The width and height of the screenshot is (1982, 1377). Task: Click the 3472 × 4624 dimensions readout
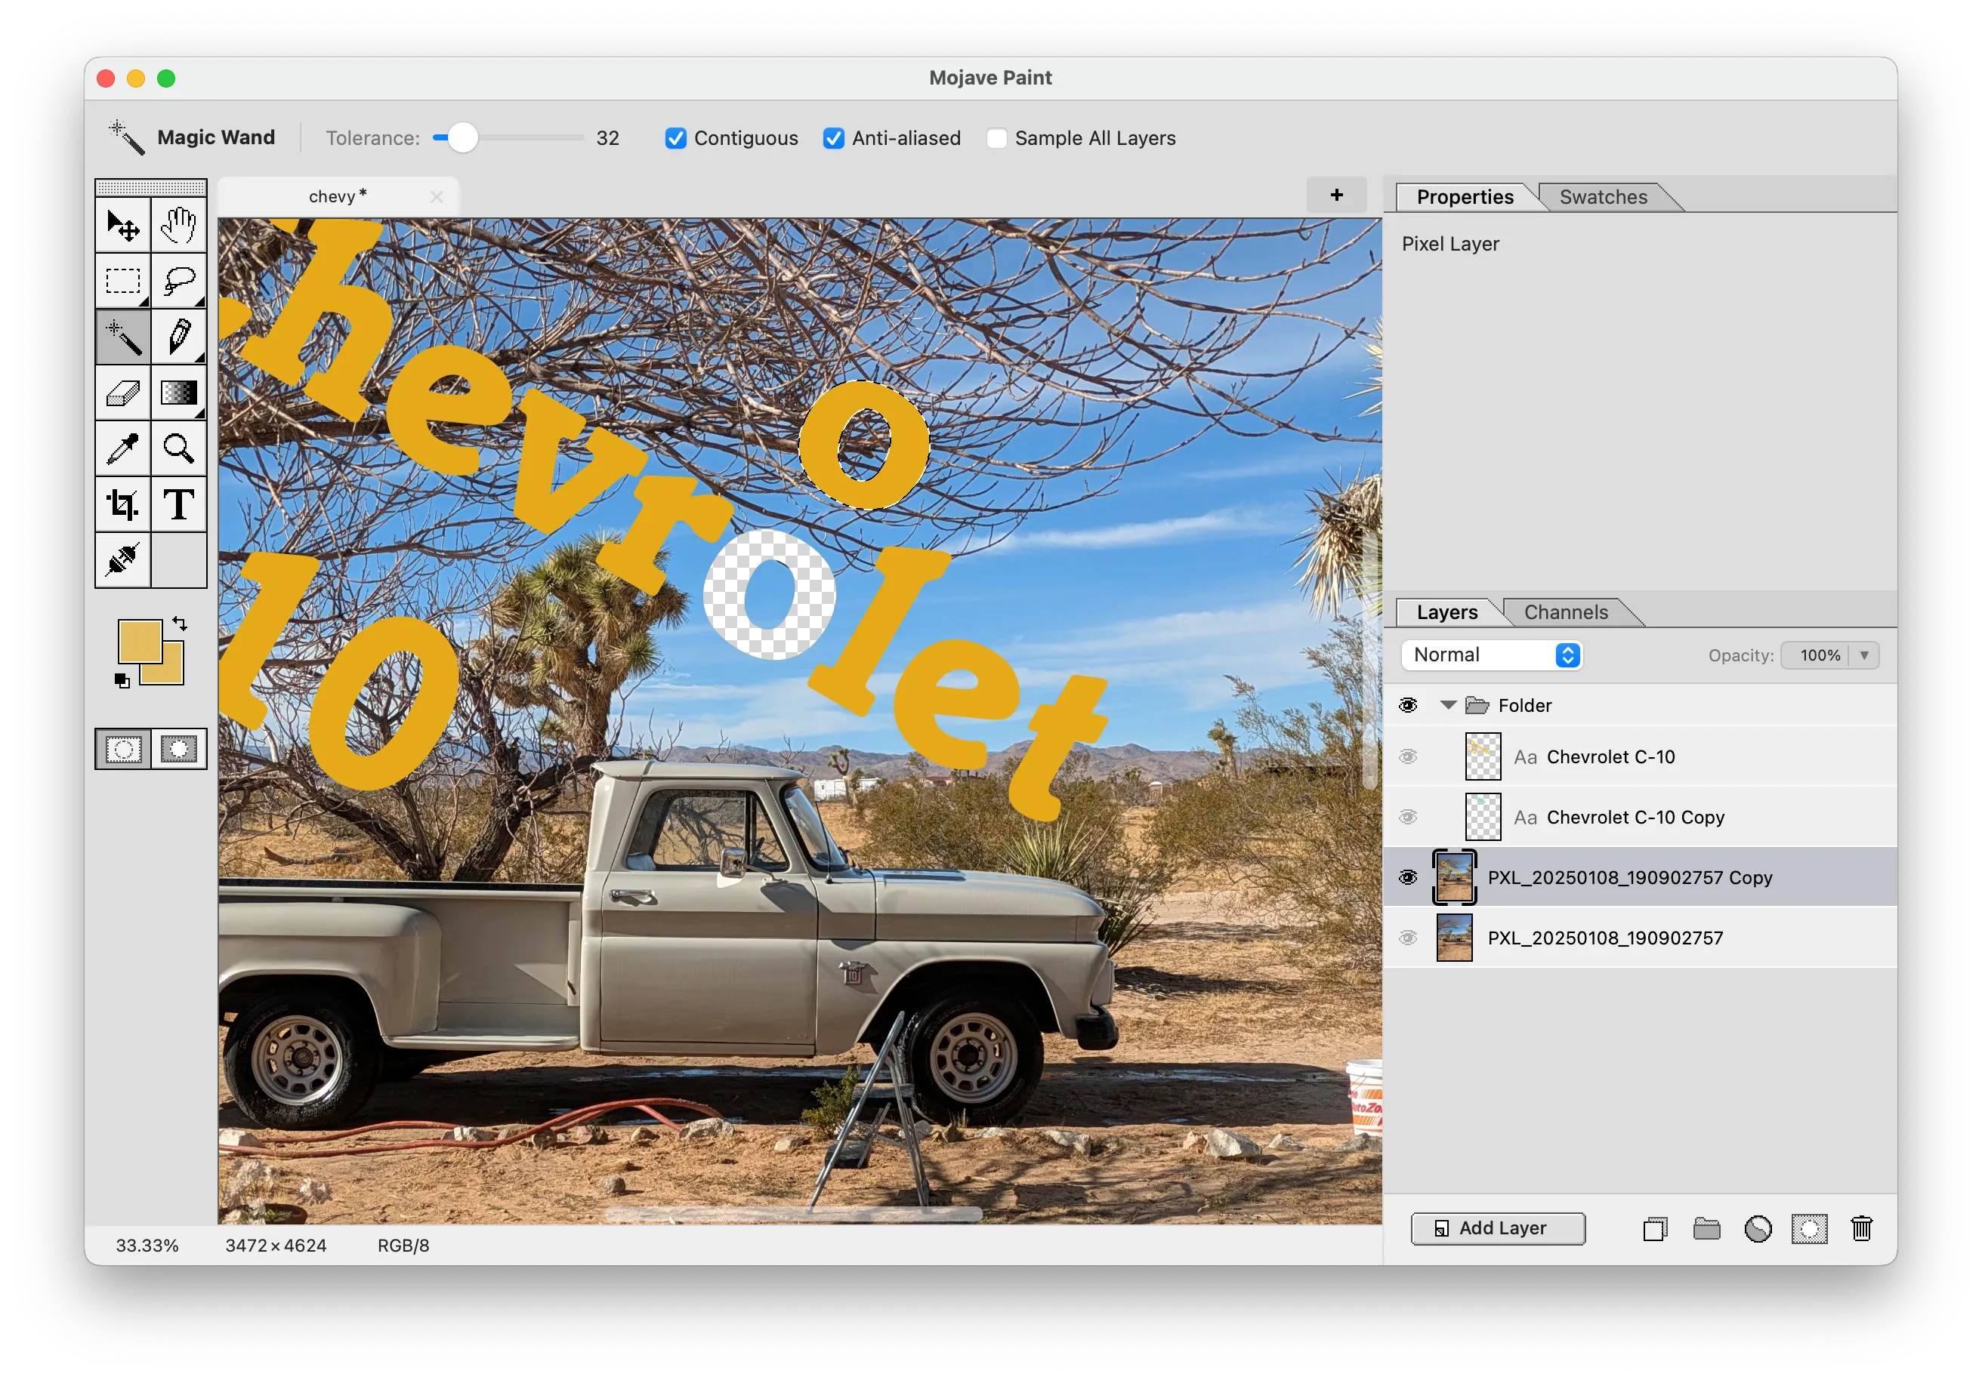point(276,1246)
